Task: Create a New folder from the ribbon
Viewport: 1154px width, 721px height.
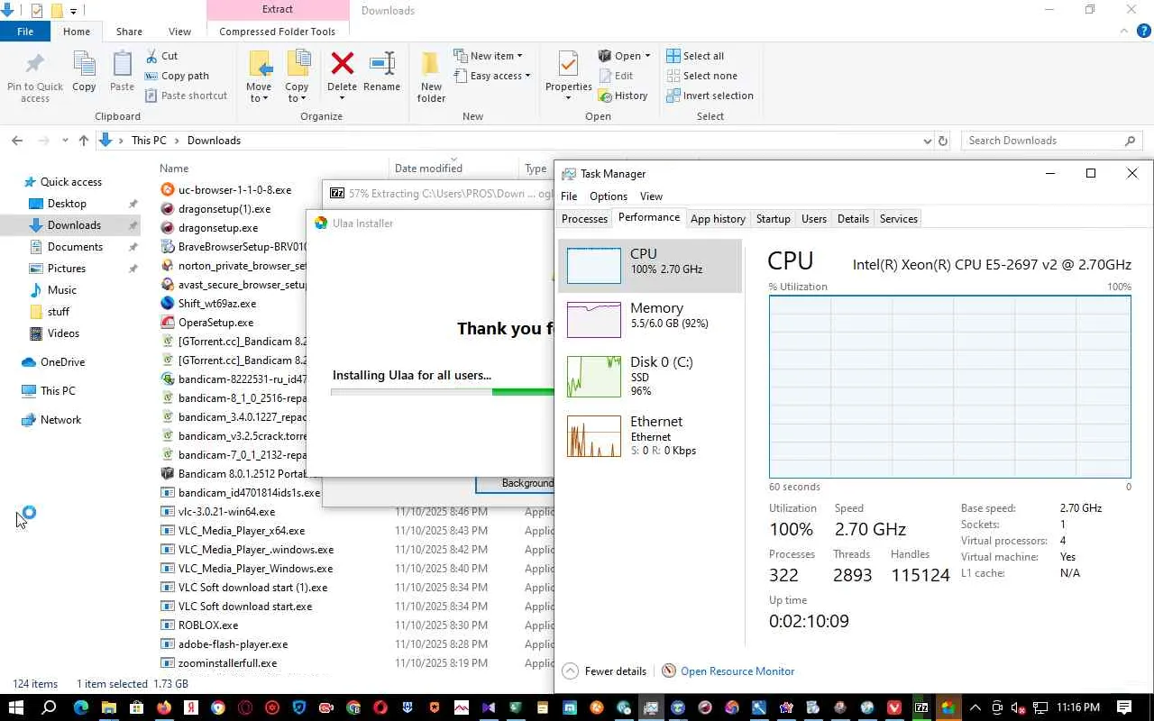Action: tap(431, 77)
